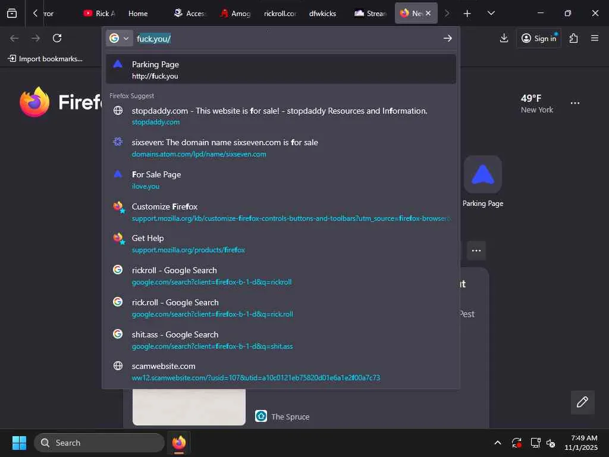Switch to the Amog tab
Screen dimensions: 609x457
pyautogui.click(x=236, y=13)
